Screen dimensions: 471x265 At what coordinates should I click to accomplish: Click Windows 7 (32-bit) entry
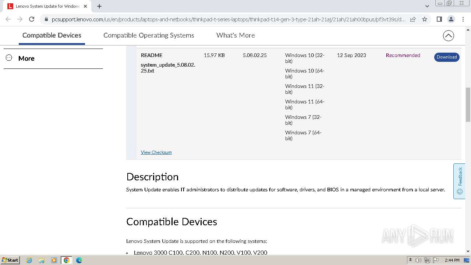pos(303,120)
